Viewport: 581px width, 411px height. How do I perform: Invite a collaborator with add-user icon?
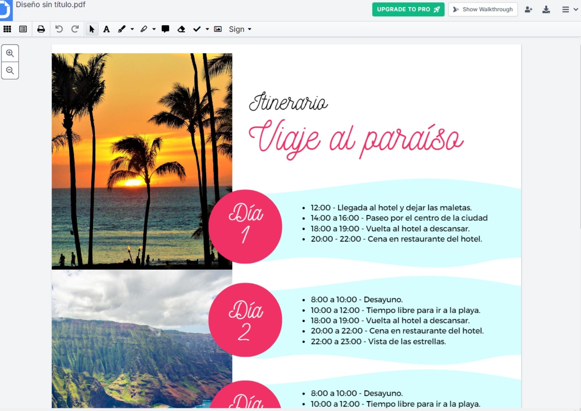click(528, 10)
